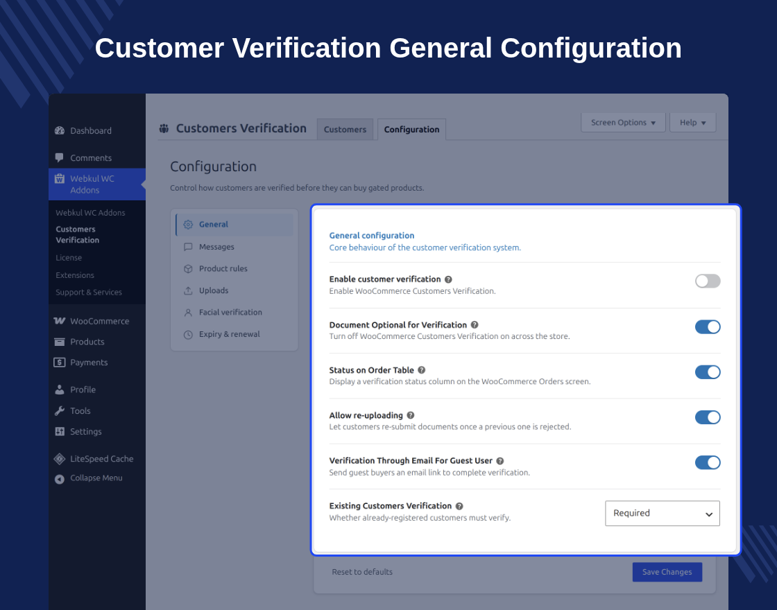Switch to the Customers tab
The height and width of the screenshot is (610, 777).
pos(345,129)
